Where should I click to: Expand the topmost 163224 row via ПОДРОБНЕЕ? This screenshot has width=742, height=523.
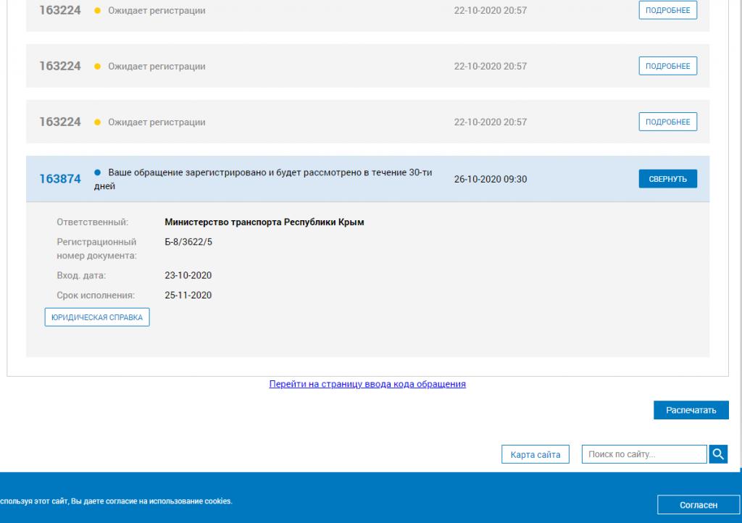[x=667, y=11]
